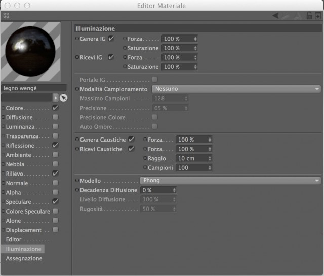Click the Genera IG Forza value field
The height and width of the screenshot is (276, 324).
(x=179, y=39)
